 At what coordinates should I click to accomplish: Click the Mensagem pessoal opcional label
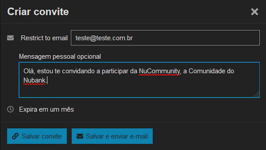60,56
